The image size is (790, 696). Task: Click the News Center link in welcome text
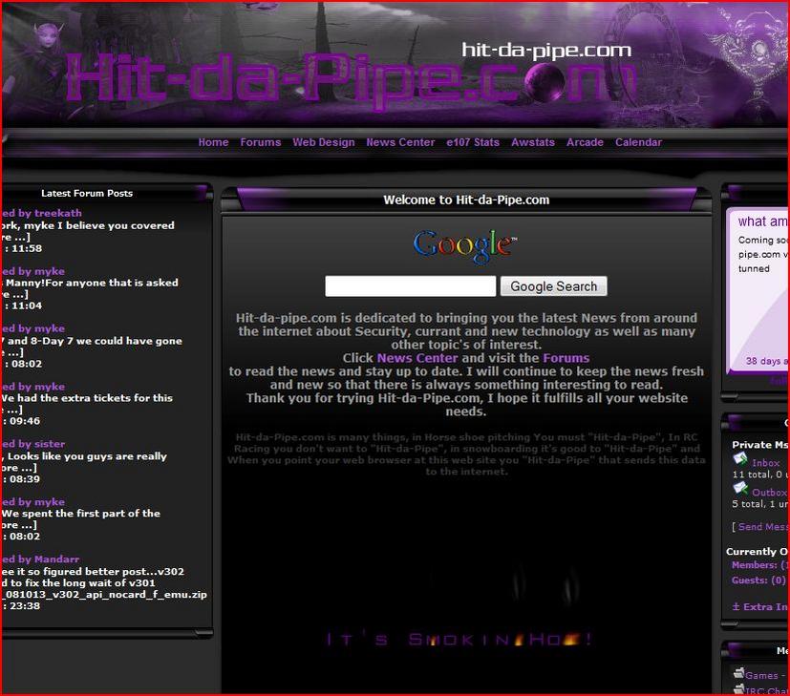click(417, 358)
